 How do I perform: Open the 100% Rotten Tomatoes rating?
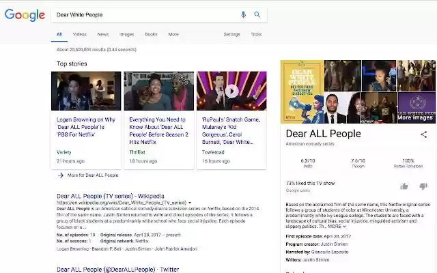tap(408, 163)
